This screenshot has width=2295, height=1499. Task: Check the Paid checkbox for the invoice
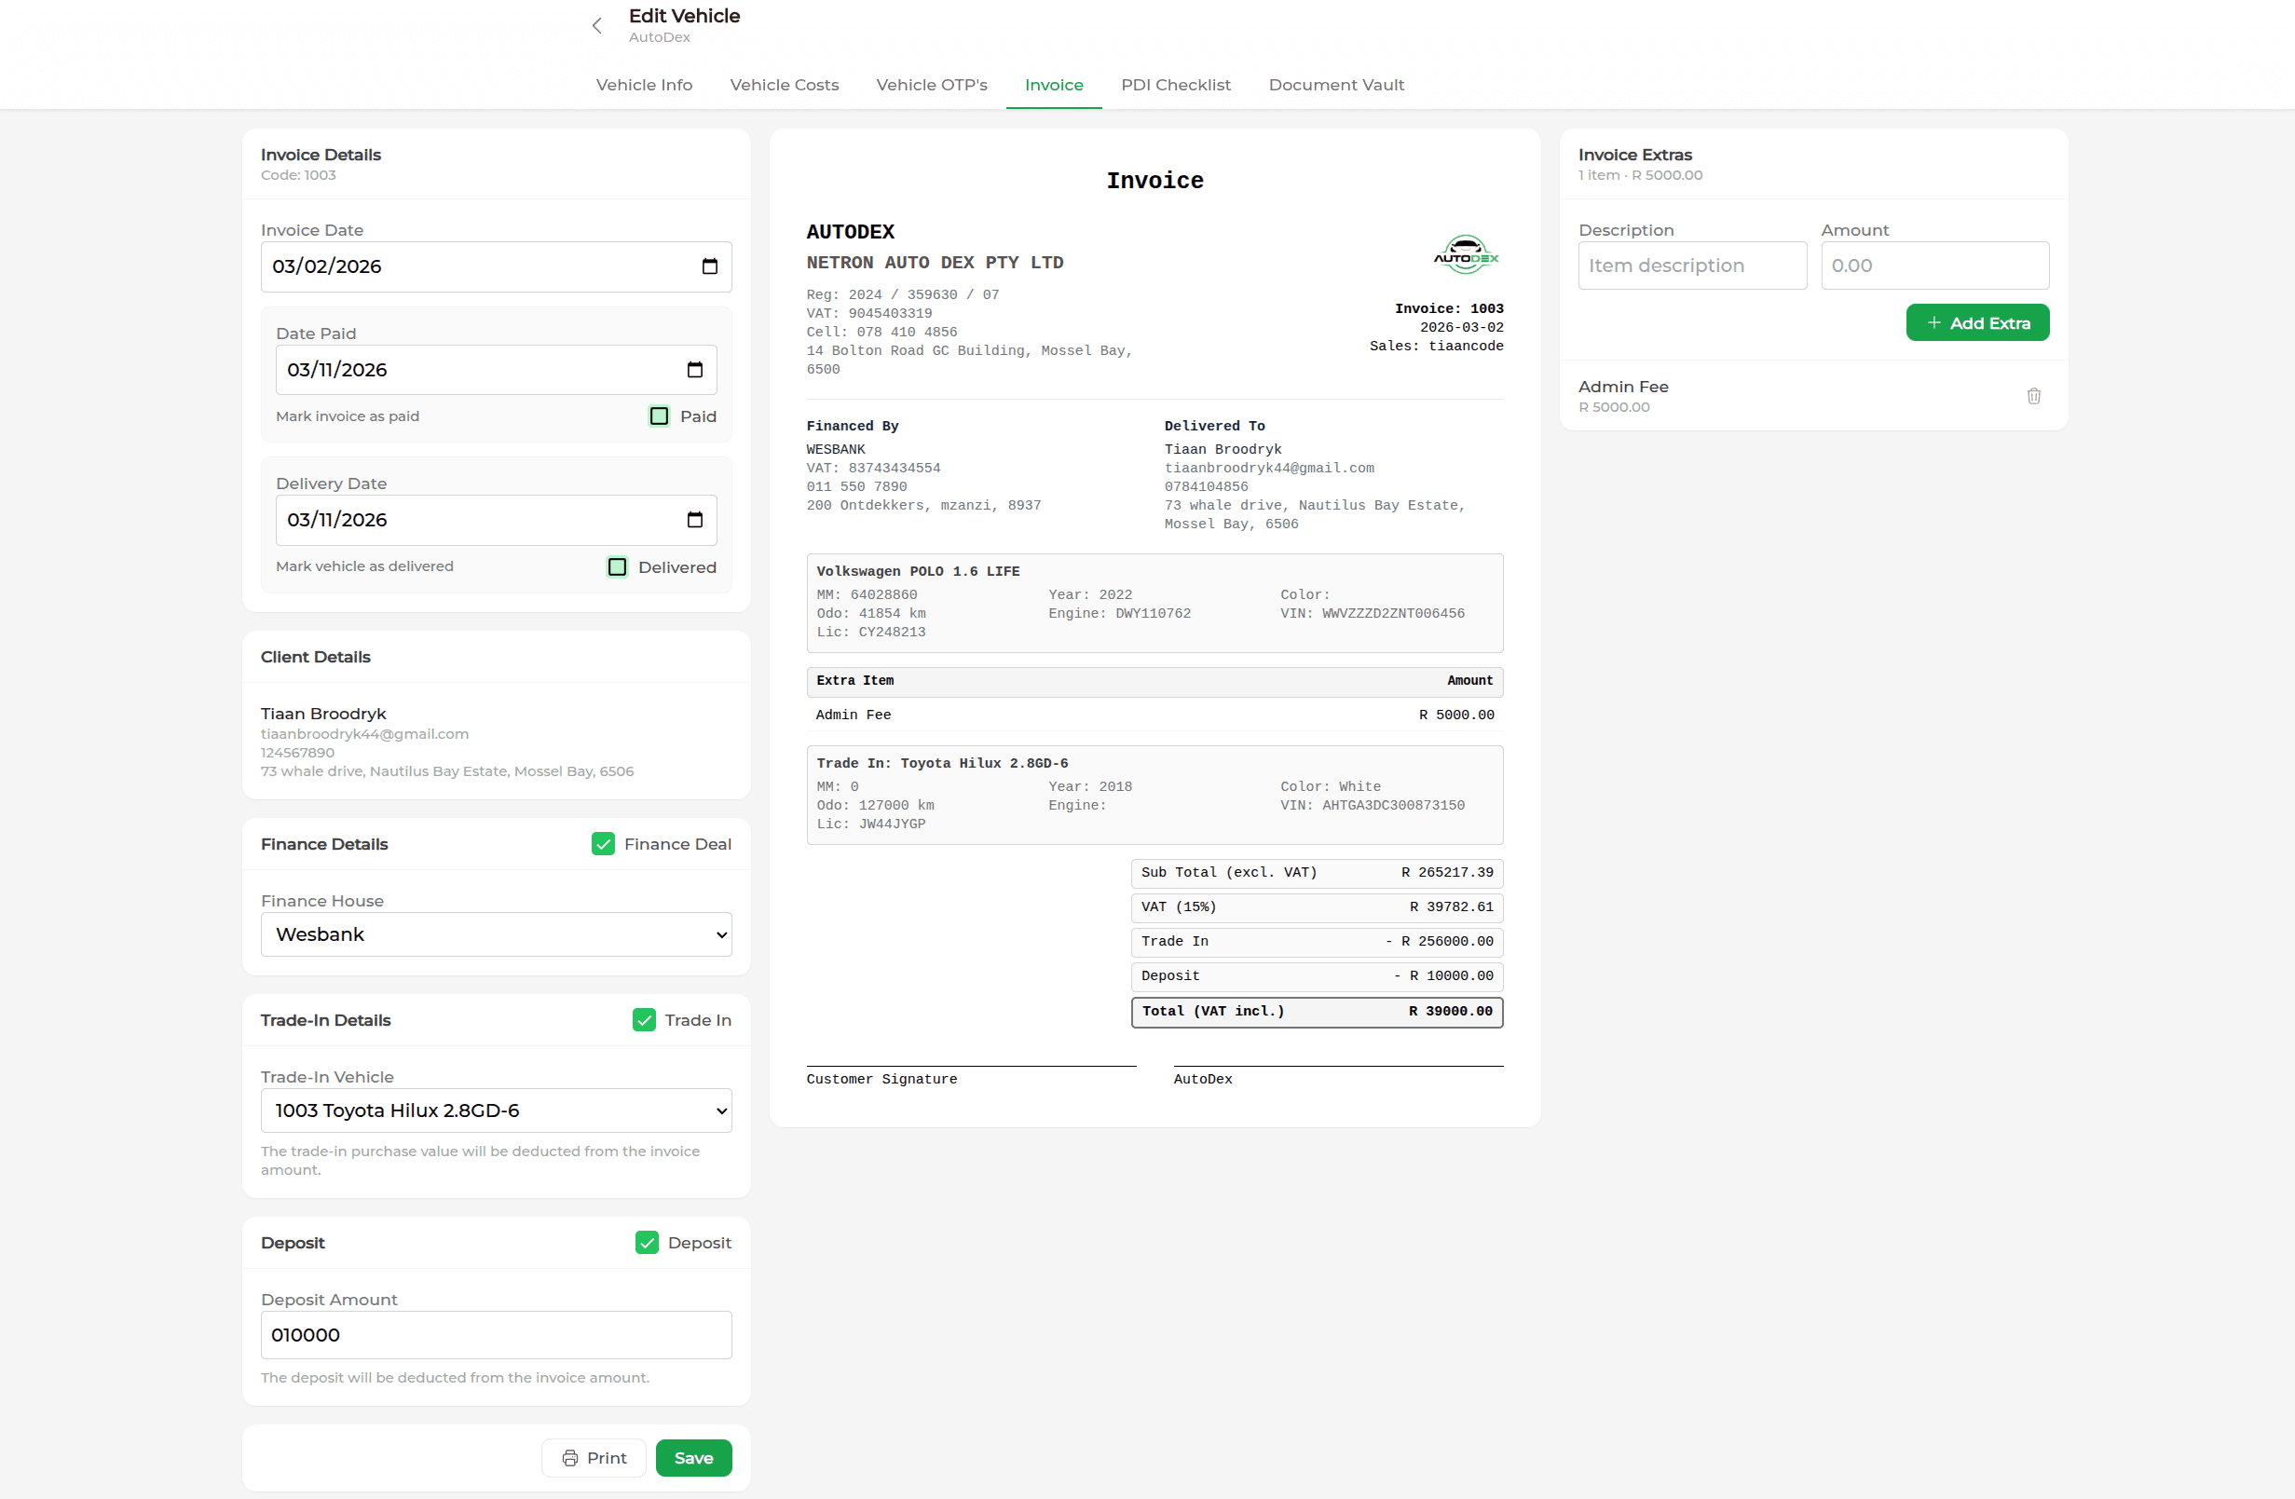(x=658, y=416)
